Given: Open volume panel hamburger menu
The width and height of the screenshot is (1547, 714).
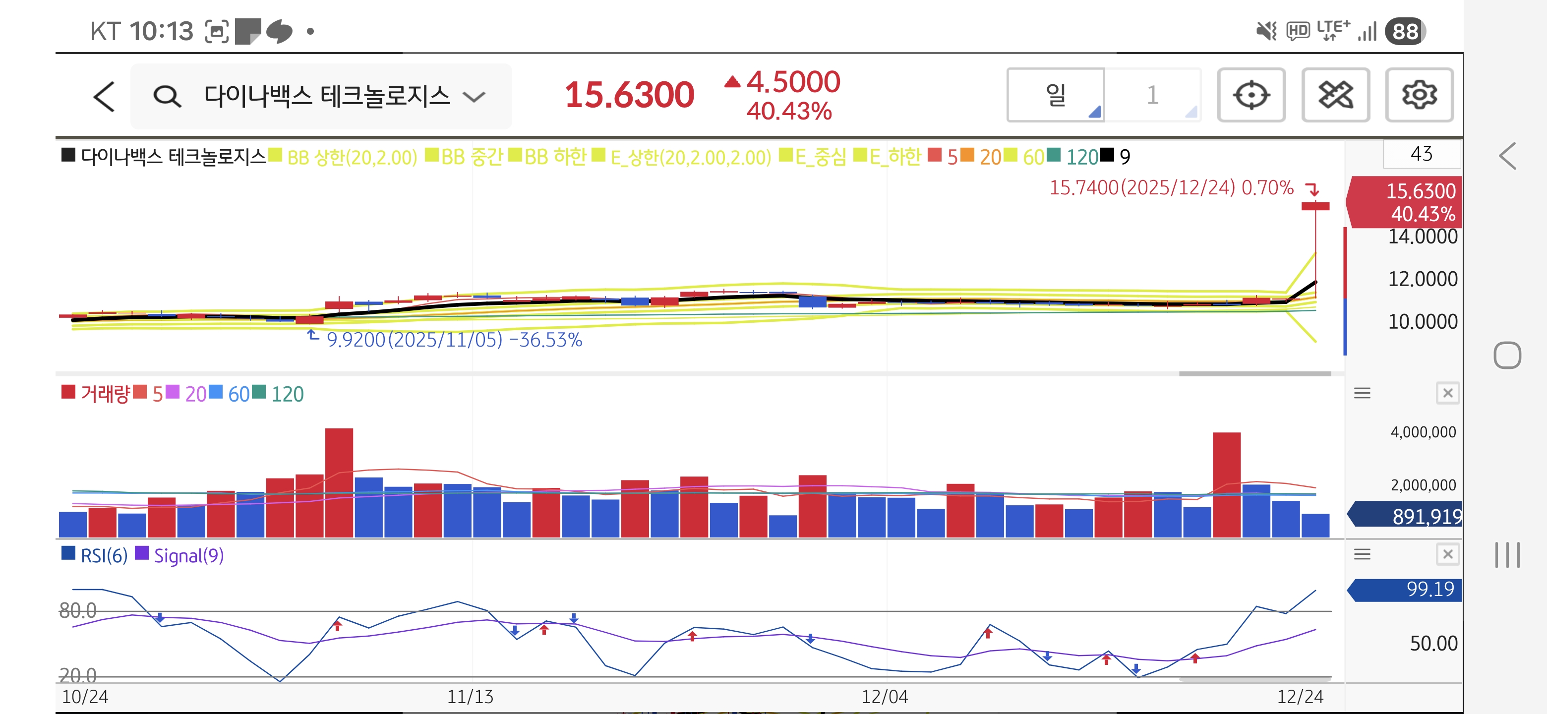Looking at the screenshot, I should [1362, 393].
